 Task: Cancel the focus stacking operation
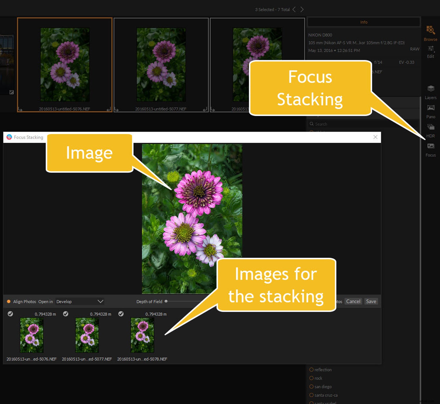[353, 301]
